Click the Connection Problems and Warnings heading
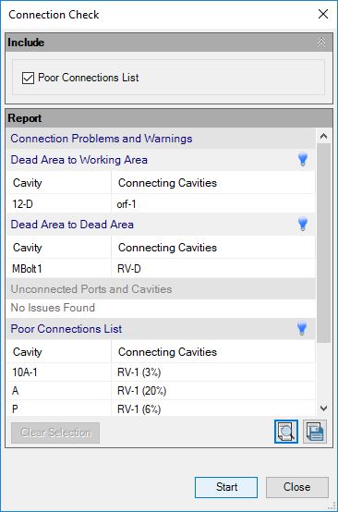 point(102,139)
